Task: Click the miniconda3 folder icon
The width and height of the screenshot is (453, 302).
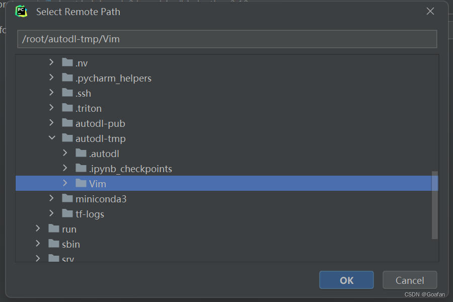Action: click(x=67, y=198)
